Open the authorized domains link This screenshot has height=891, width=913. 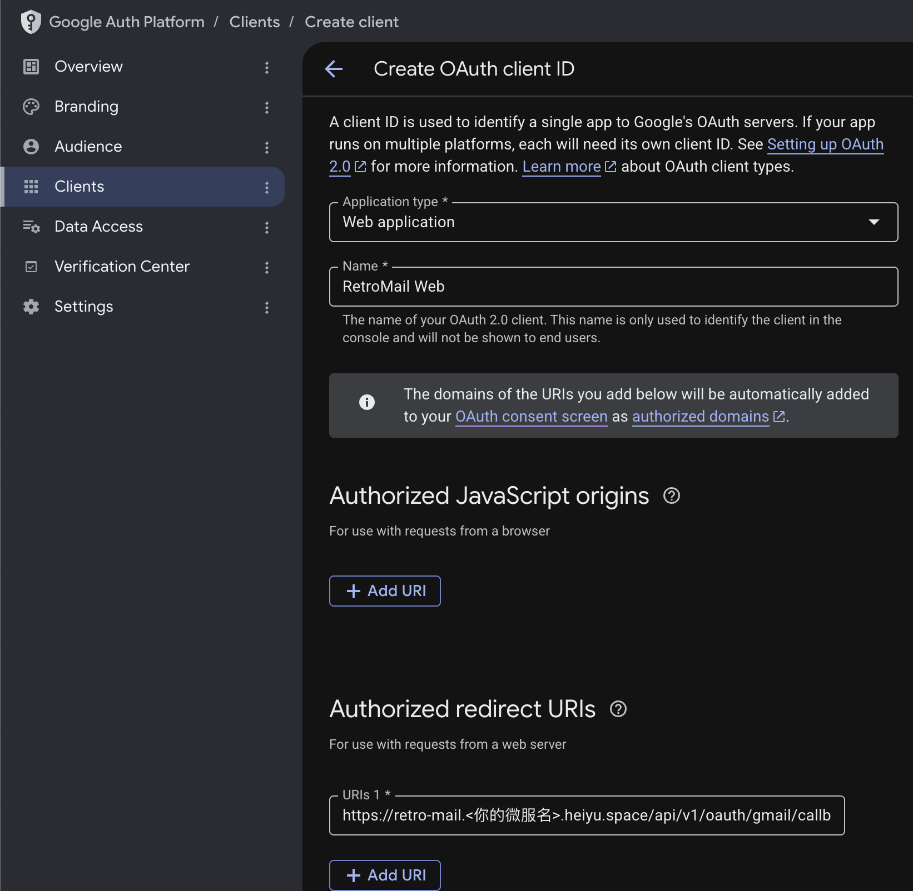pyautogui.click(x=701, y=417)
